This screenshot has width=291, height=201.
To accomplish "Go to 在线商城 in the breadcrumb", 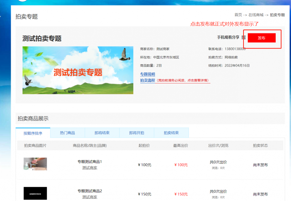I will 256,15.
